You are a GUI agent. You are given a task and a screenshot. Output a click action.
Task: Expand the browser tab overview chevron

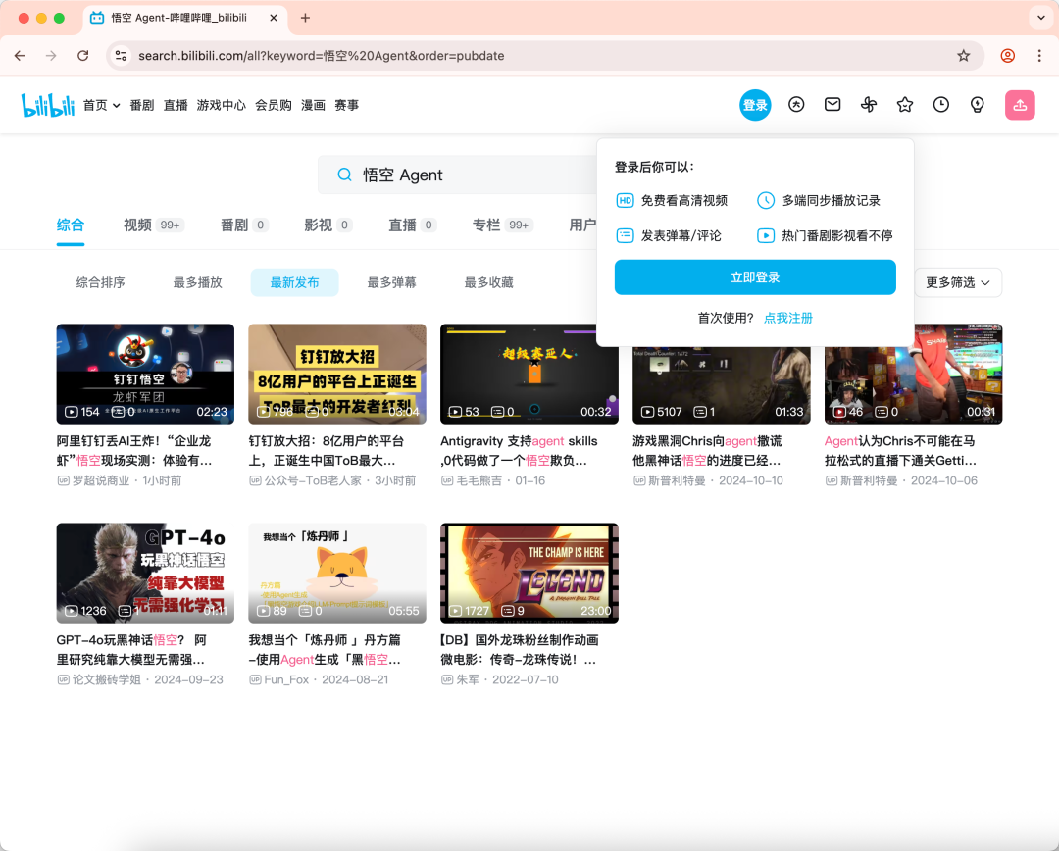tap(1041, 18)
